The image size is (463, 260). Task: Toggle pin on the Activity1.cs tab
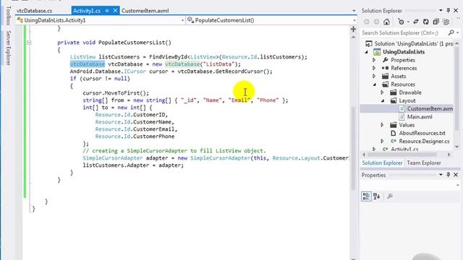tap(107, 11)
